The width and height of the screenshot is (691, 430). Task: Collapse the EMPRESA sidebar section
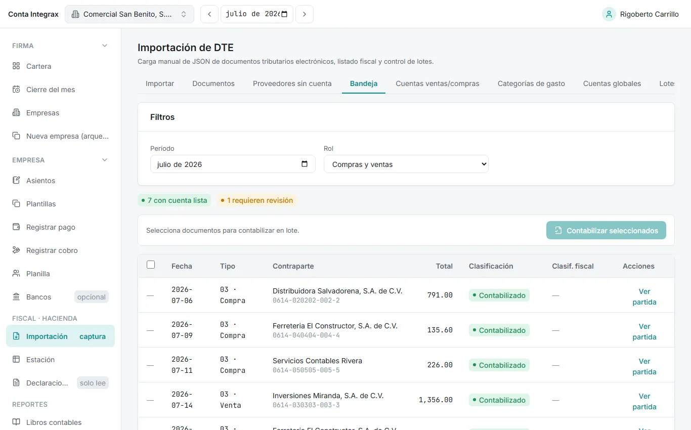click(105, 160)
